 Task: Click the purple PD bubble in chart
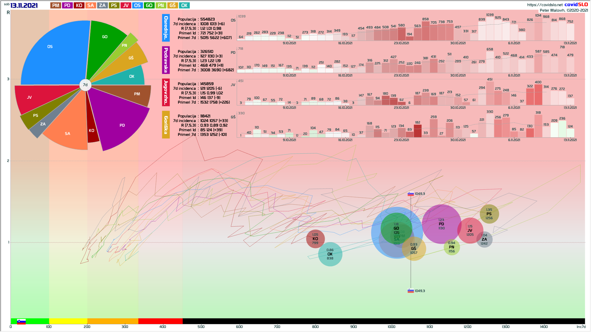point(441,224)
